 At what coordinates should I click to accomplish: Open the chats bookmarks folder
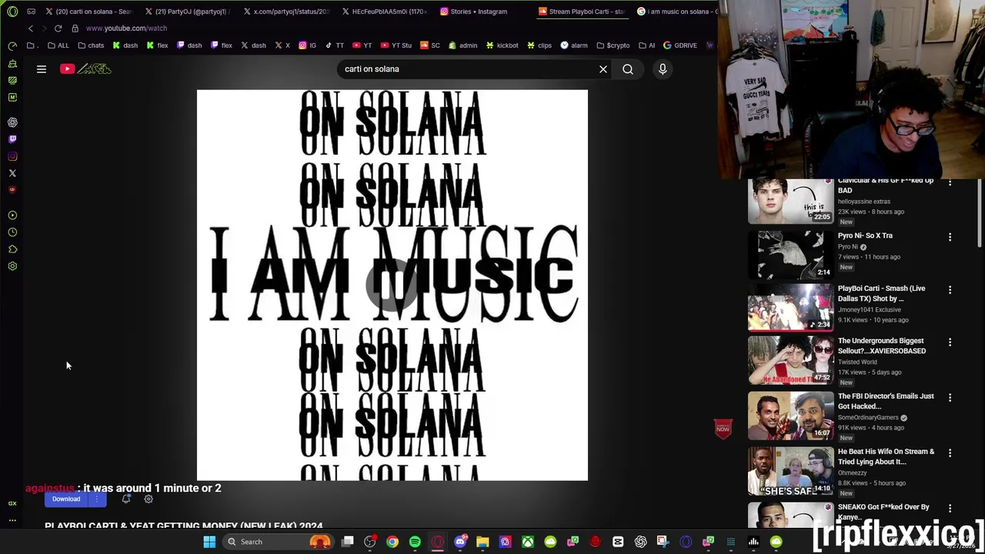[x=91, y=45]
